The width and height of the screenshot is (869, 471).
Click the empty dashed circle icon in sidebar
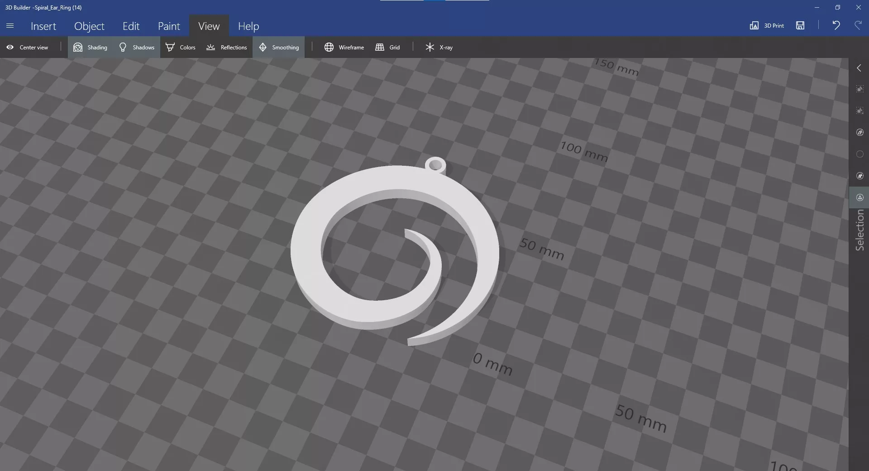(860, 154)
